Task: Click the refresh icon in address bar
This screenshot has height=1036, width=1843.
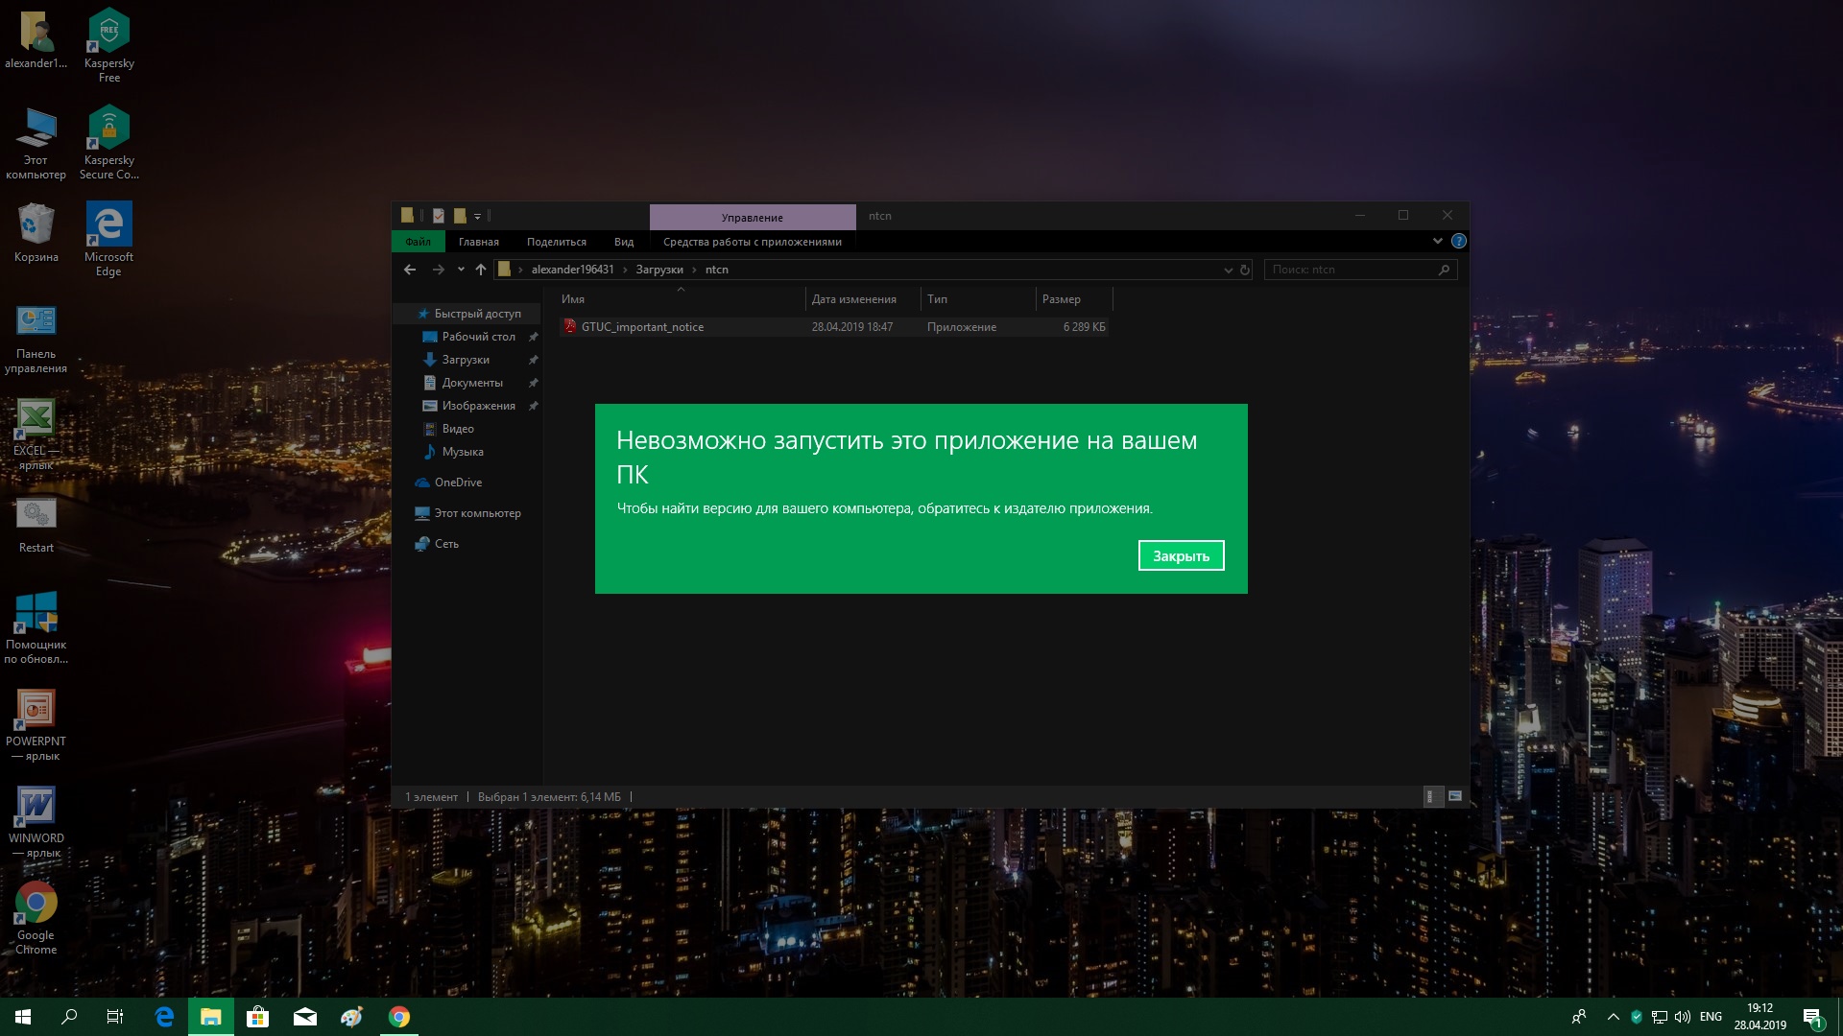Action: coord(1245,270)
